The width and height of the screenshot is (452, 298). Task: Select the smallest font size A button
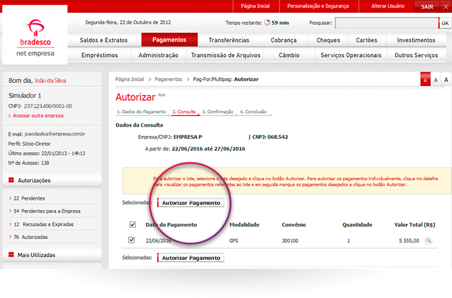click(x=426, y=80)
